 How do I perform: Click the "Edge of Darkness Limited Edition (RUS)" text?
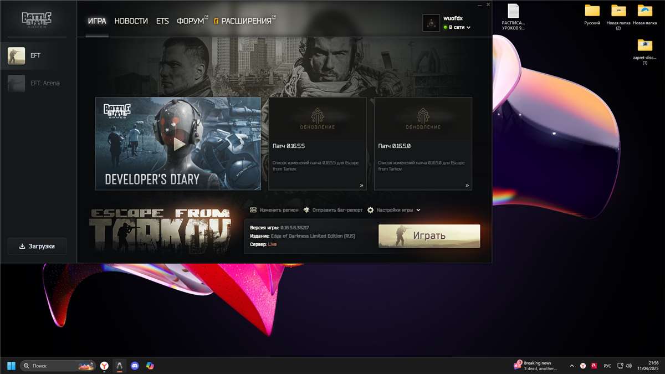(x=312, y=236)
